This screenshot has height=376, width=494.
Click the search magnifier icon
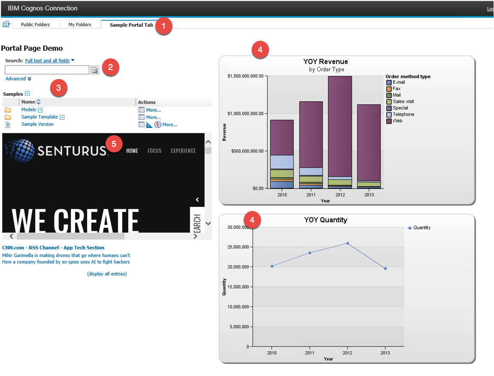(95, 70)
